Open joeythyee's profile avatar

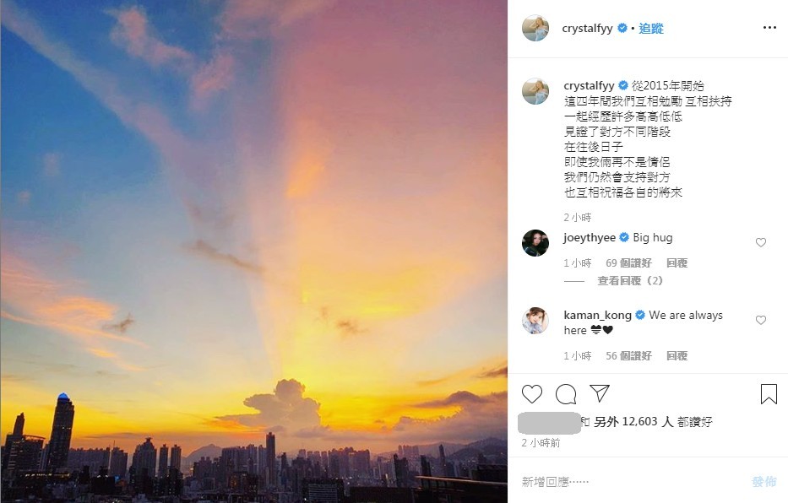click(535, 243)
